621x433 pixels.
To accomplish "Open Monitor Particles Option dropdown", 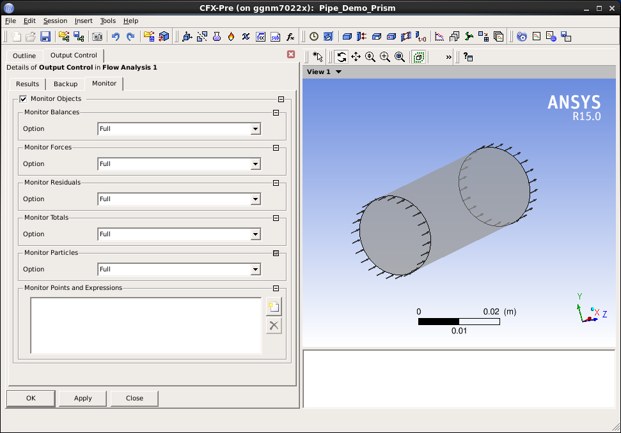I will click(x=255, y=270).
